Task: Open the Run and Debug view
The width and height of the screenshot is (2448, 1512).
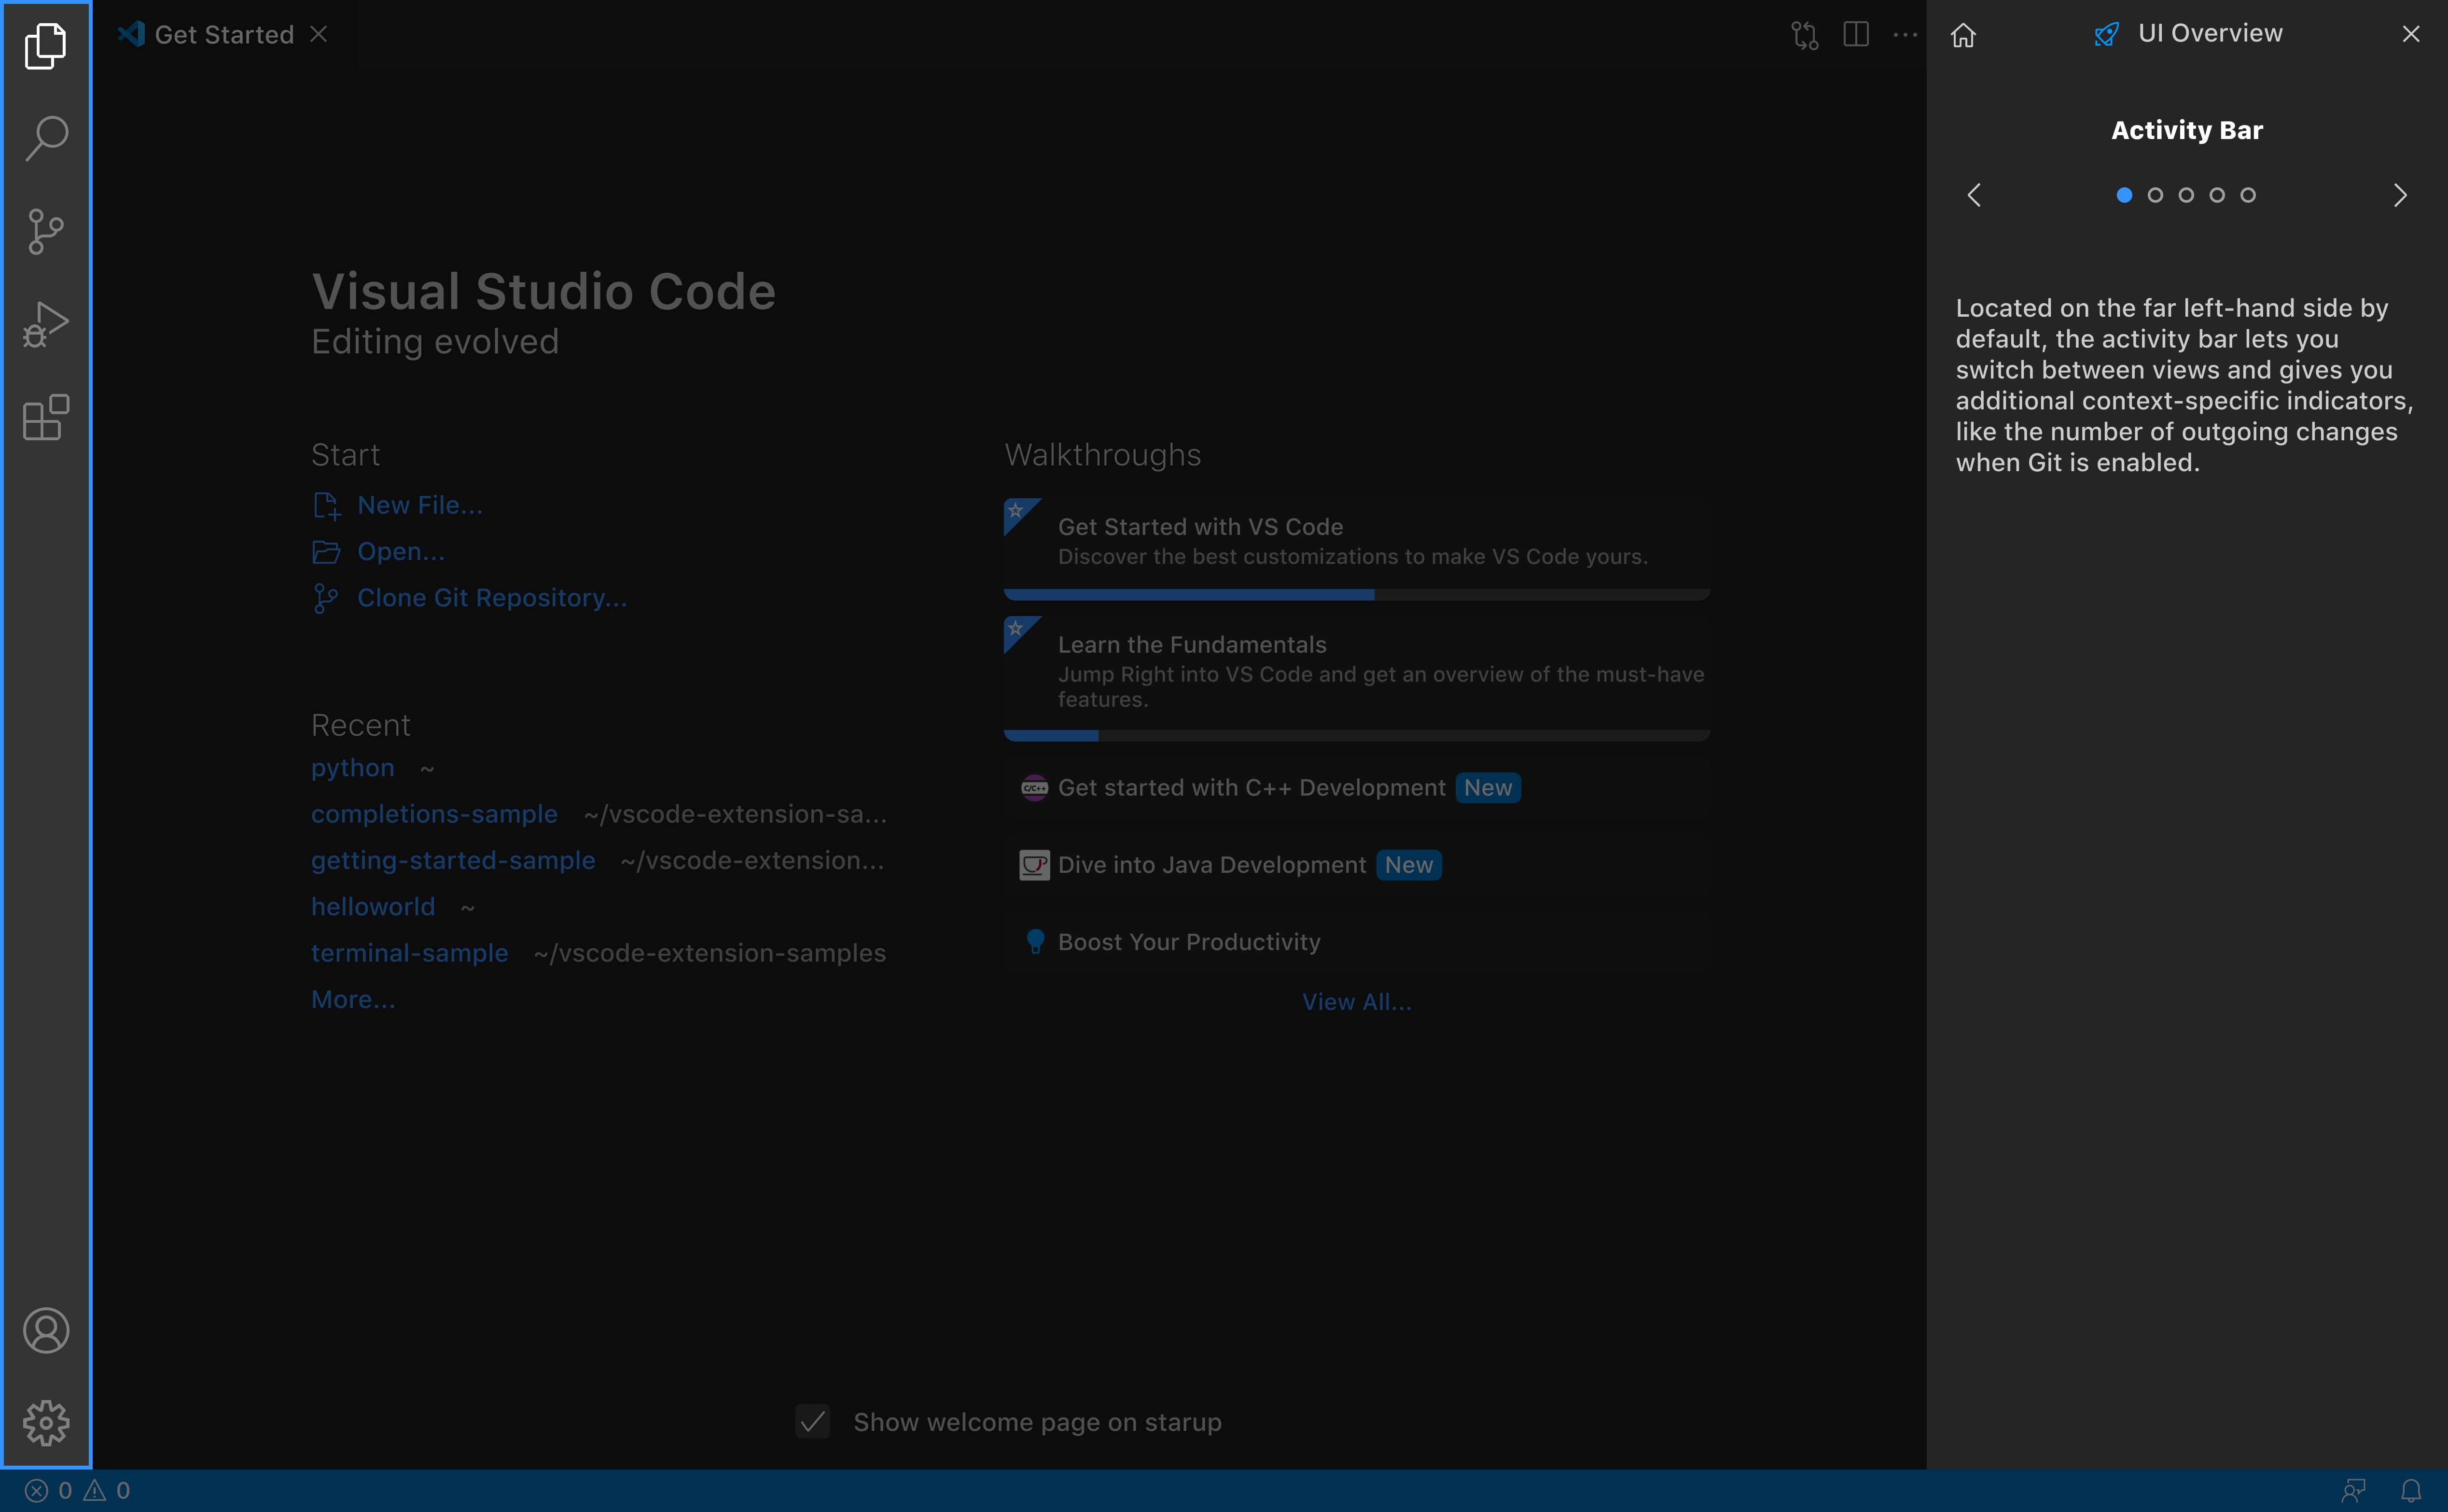Action: (45, 323)
